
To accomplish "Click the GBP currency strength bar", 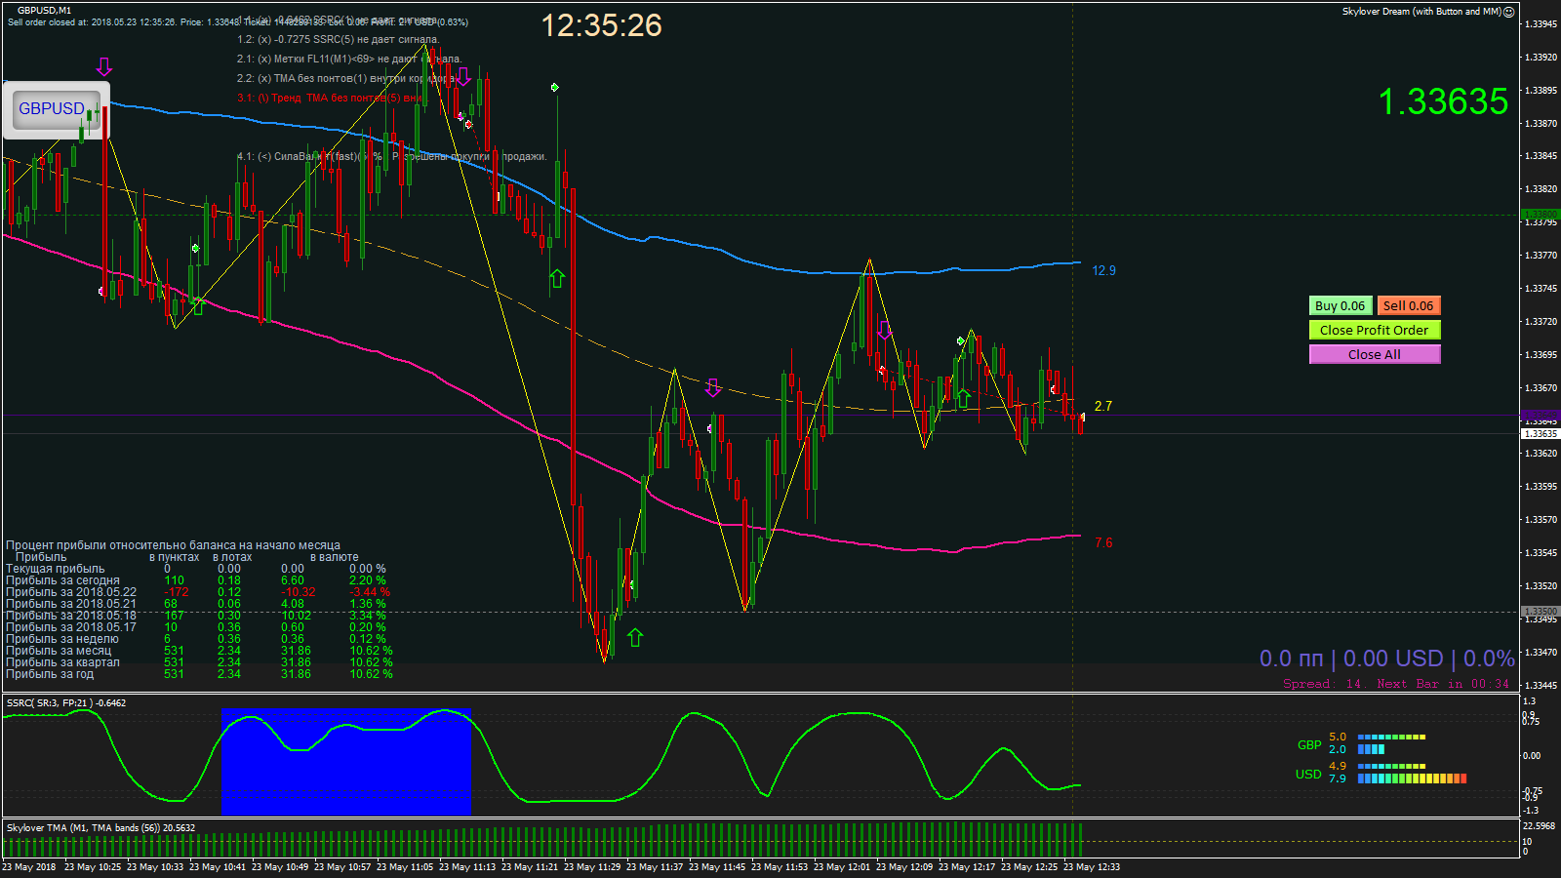I will pos(1391,743).
